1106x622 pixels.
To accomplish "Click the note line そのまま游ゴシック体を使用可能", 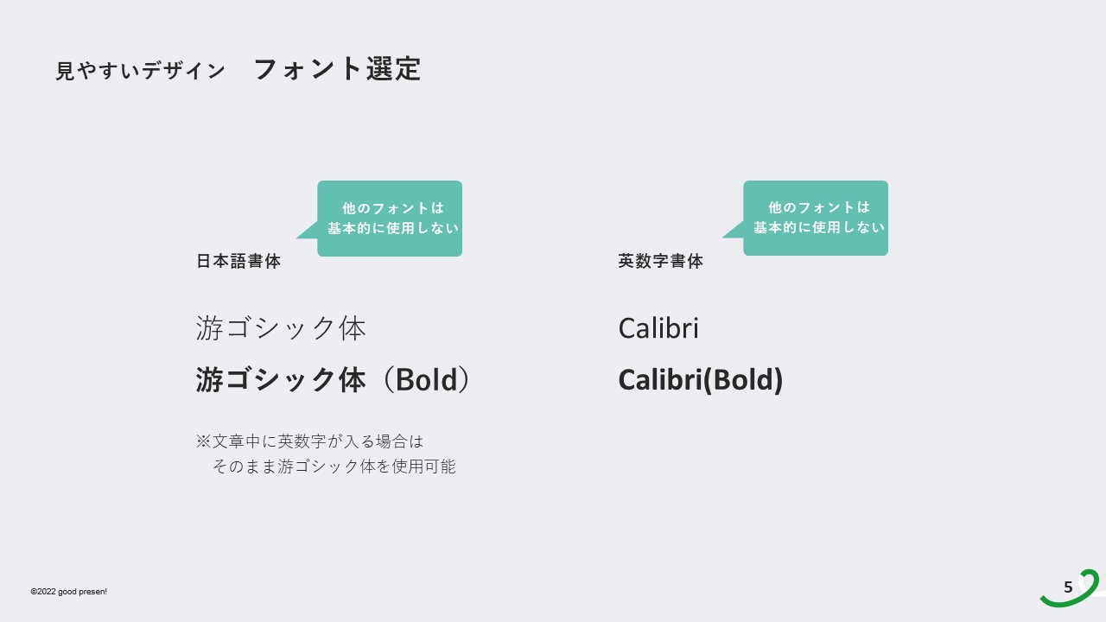I will (x=334, y=466).
